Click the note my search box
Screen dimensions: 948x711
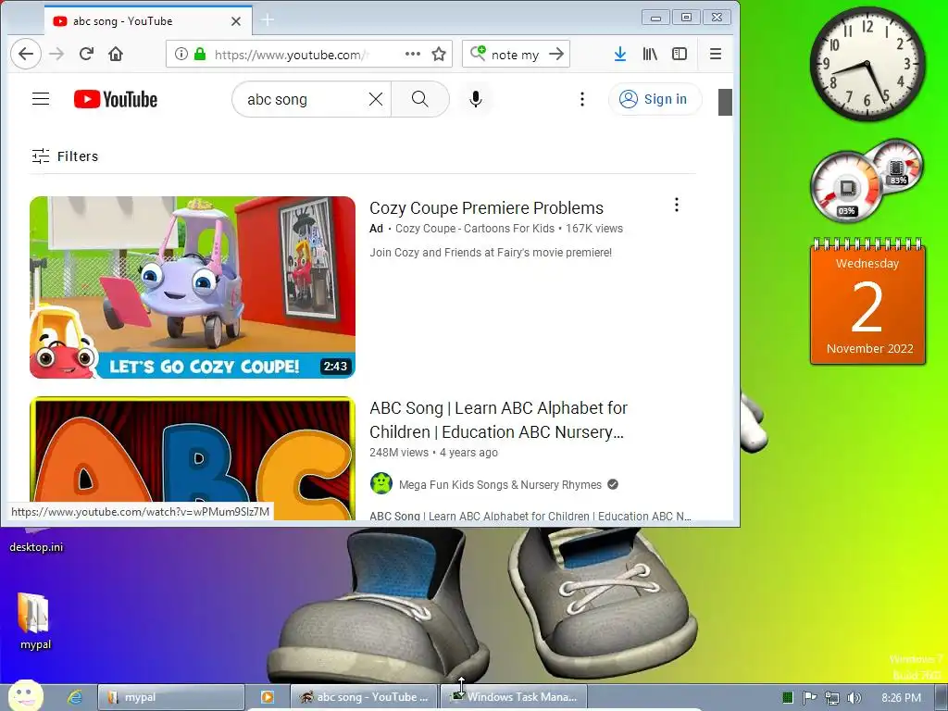pos(515,55)
